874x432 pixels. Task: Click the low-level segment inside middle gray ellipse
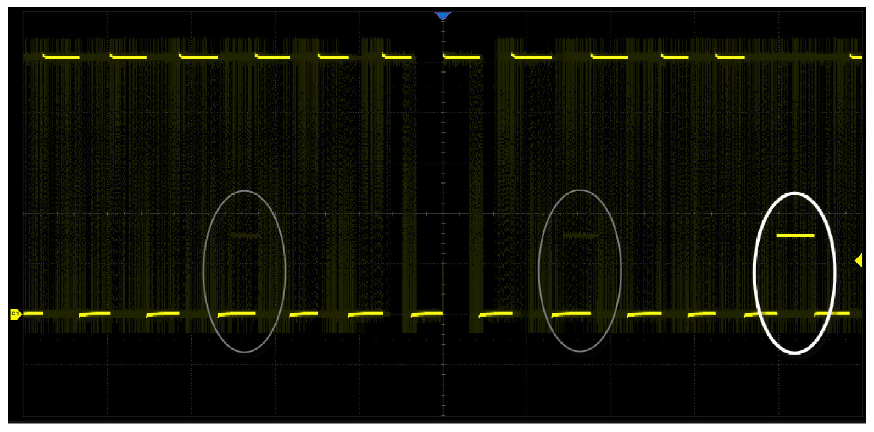tap(571, 314)
